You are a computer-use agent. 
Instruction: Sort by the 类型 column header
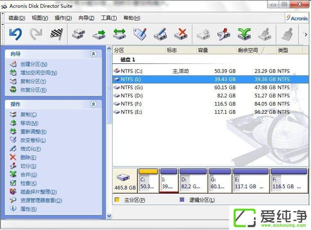(x=290, y=50)
